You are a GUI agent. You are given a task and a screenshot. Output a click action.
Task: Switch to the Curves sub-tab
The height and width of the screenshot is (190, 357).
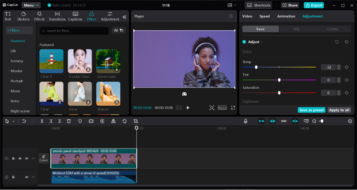(333, 29)
